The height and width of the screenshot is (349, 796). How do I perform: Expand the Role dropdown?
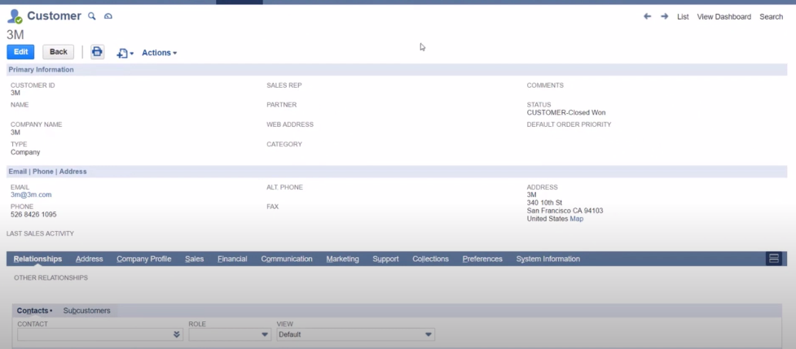click(265, 334)
